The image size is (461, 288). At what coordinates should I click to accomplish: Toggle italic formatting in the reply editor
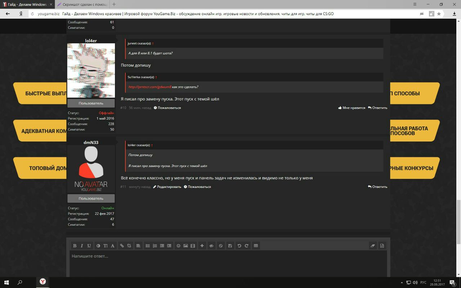(82, 246)
